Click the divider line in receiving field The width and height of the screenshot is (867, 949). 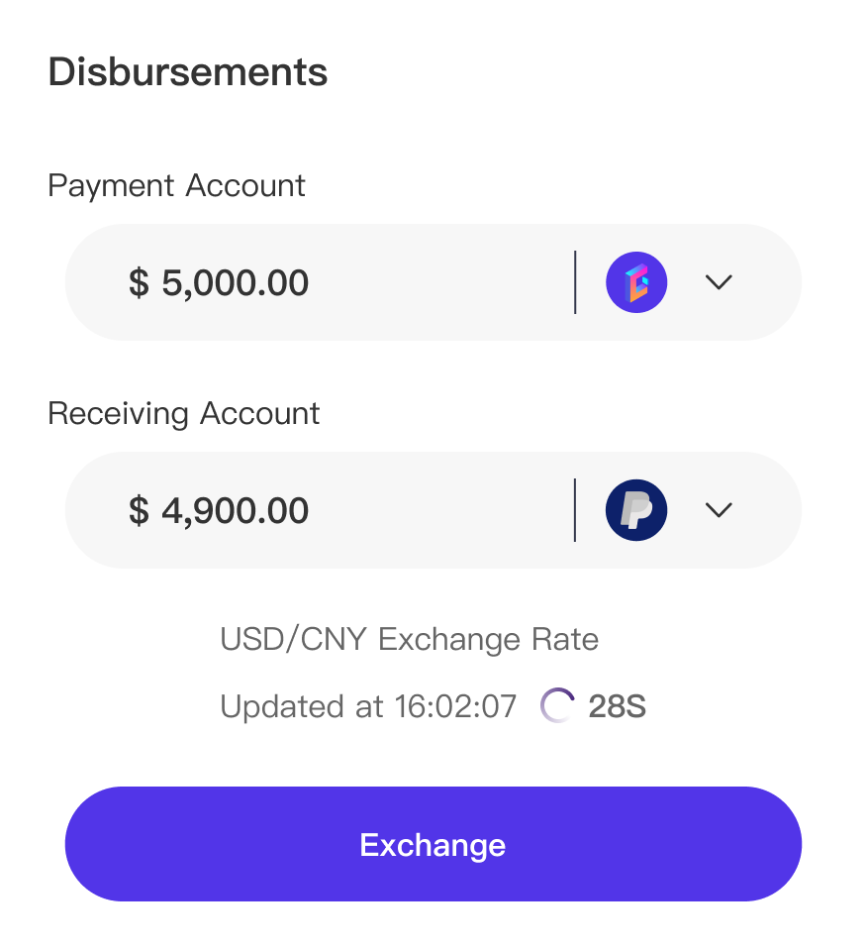[575, 510]
